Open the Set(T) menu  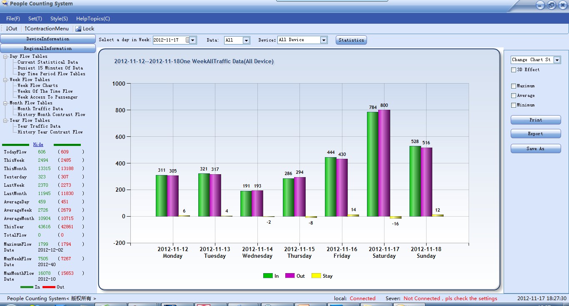click(35, 19)
